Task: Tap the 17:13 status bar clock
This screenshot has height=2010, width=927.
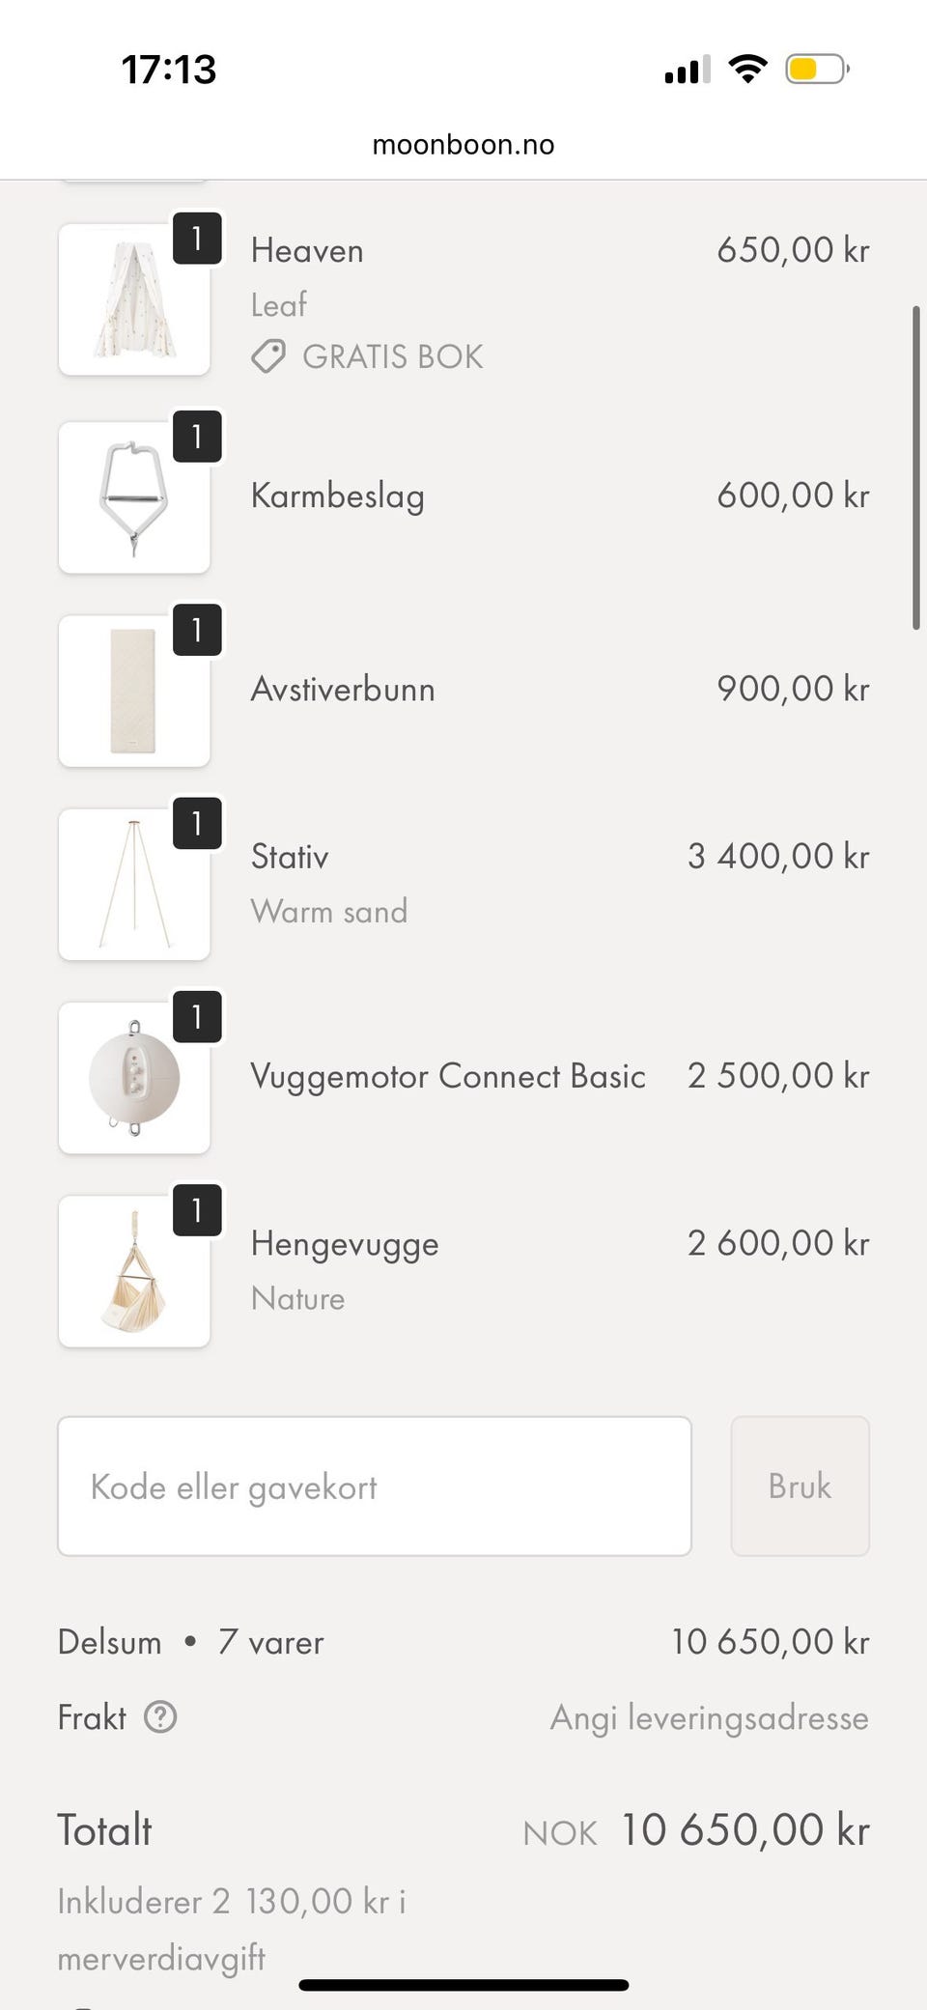Action: point(169,70)
